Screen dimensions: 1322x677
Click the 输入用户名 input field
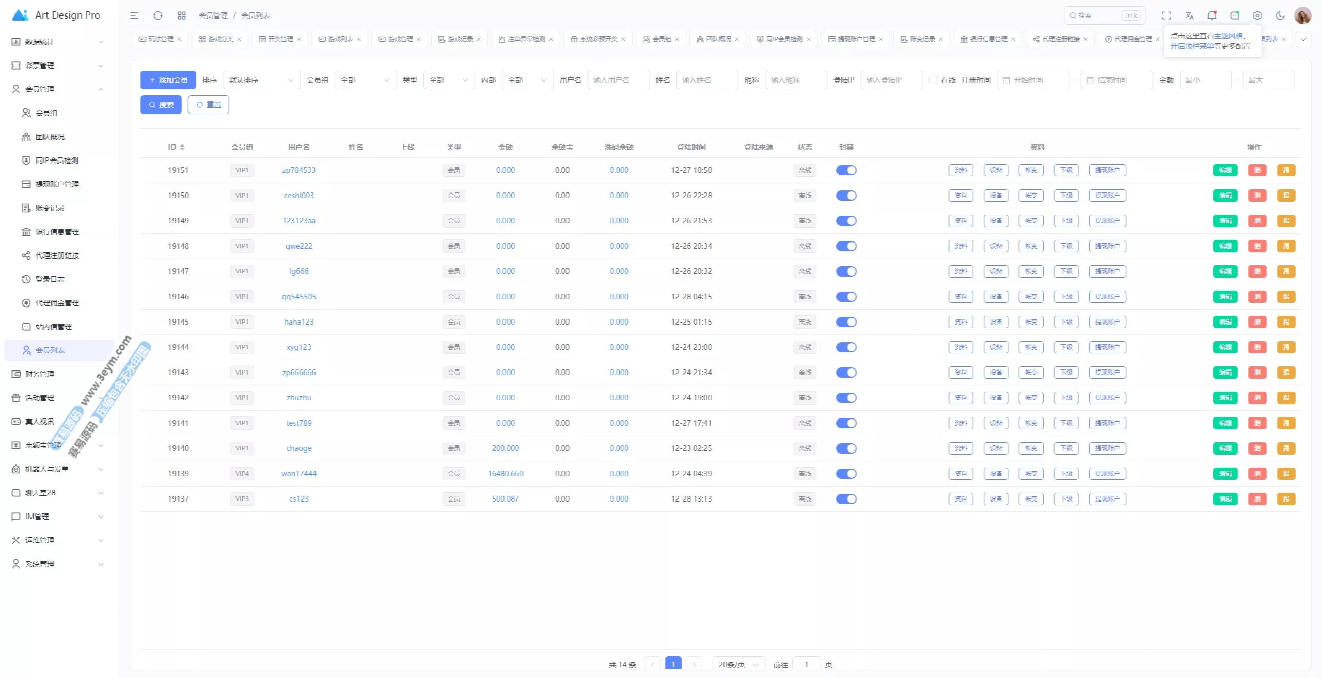[618, 80]
